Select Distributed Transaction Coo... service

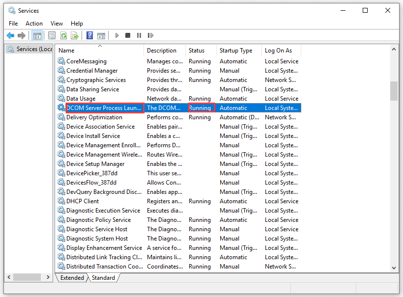pos(179,267)
